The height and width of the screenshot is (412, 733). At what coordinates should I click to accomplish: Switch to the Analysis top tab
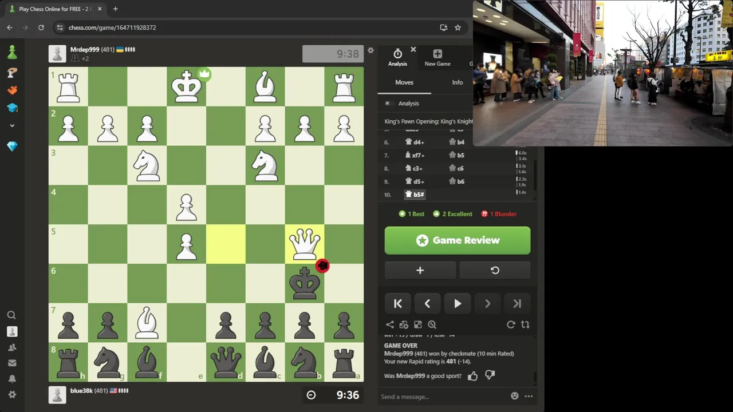(x=397, y=58)
